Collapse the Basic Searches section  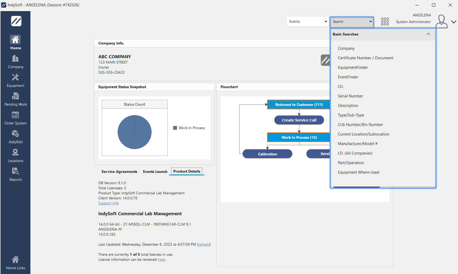pyautogui.click(x=428, y=34)
